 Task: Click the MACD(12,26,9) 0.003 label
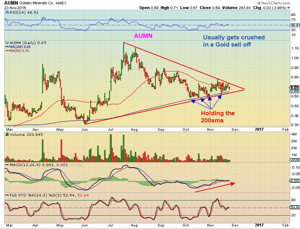(x=32, y=165)
